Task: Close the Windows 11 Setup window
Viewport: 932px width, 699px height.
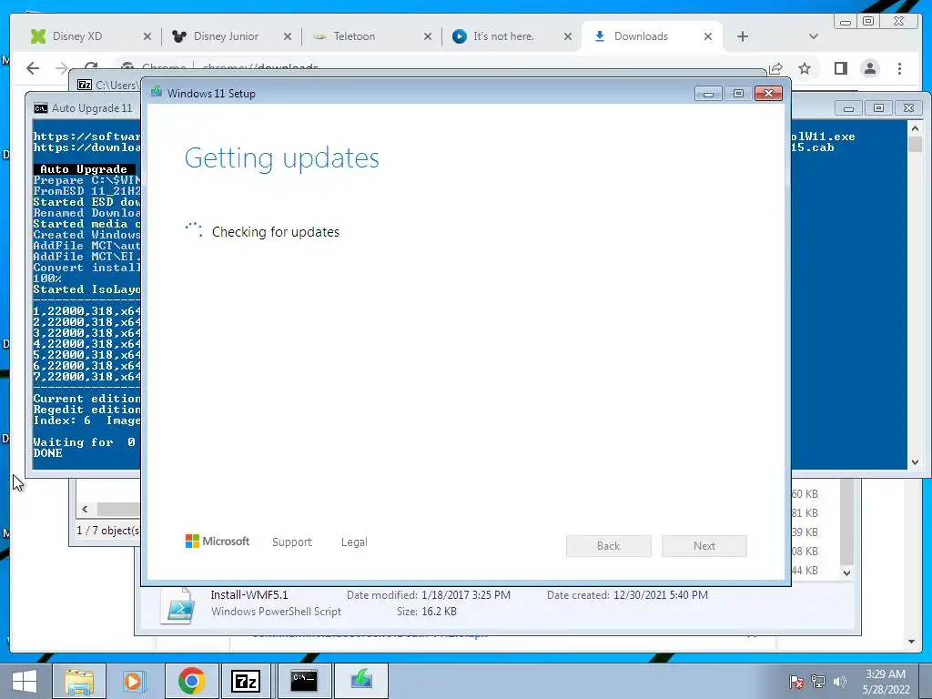Action: click(768, 94)
